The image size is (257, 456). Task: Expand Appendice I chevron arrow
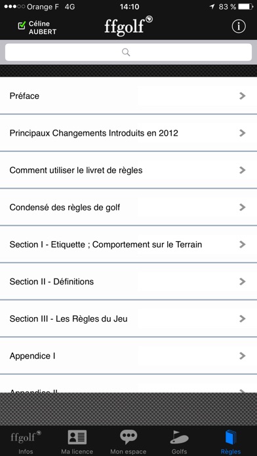tap(243, 355)
